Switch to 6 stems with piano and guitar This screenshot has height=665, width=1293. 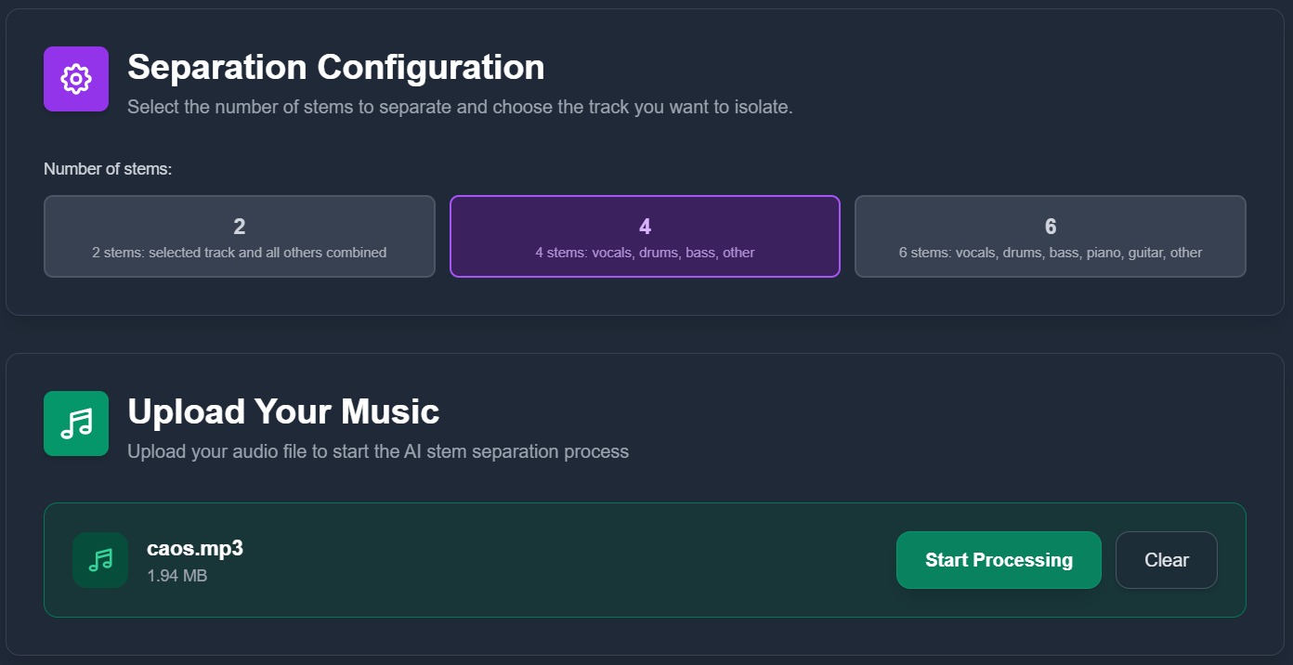coord(1050,236)
